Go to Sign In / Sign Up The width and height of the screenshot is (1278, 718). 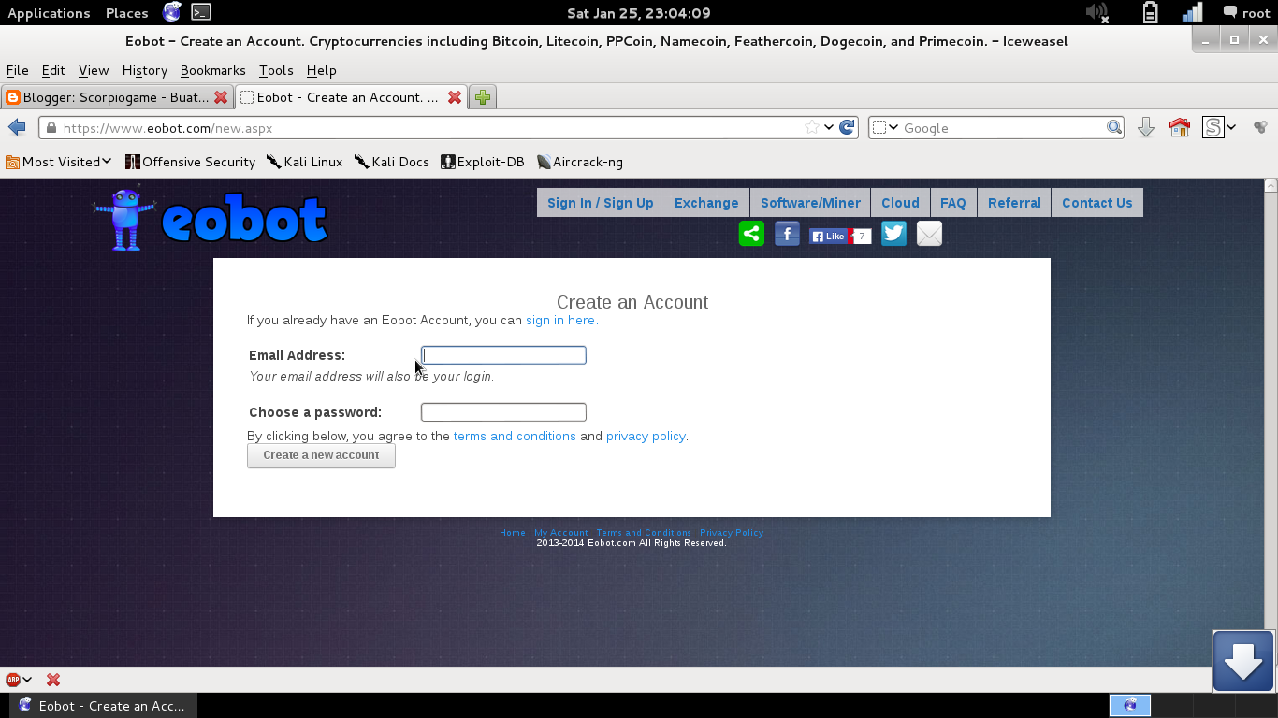[601, 203]
